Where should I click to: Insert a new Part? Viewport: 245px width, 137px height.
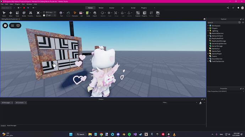(61, 14)
